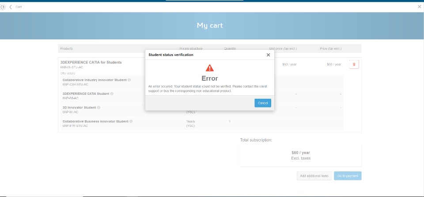This screenshot has width=424, height=197.
Task: Click the compass icon at top left
Action: point(3,7)
